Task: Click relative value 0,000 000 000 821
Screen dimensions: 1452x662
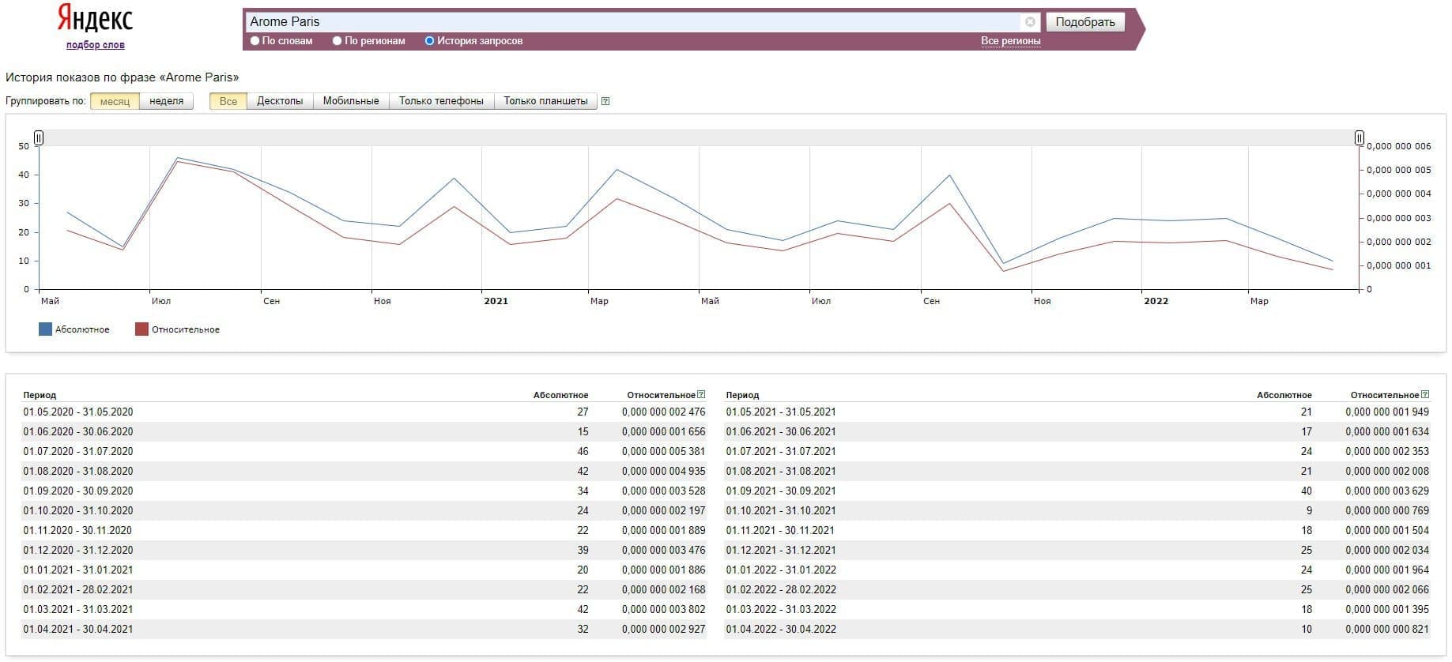Action: pos(1387,630)
